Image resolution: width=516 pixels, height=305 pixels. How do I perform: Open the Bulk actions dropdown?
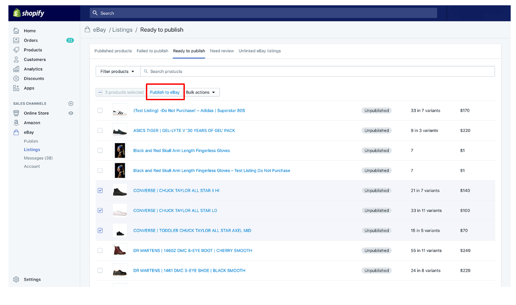(201, 92)
